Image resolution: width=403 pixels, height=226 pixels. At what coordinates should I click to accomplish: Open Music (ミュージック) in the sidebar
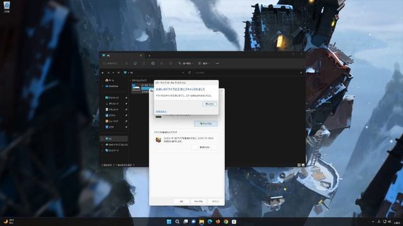(112, 121)
